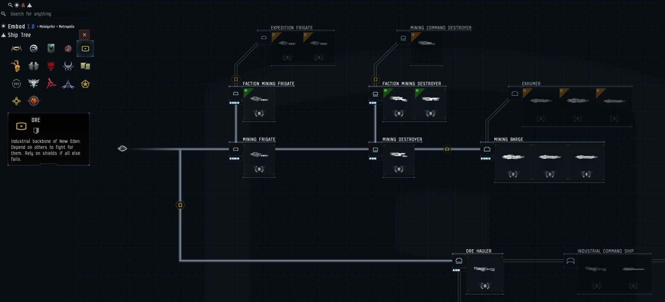Click the Mining Frigate group icon
This screenshot has height=302, width=665.
coord(236,149)
